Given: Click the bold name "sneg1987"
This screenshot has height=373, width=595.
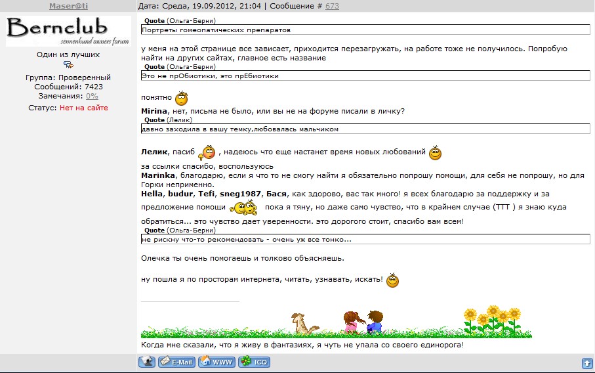Looking at the screenshot, I should [x=240, y=194].
